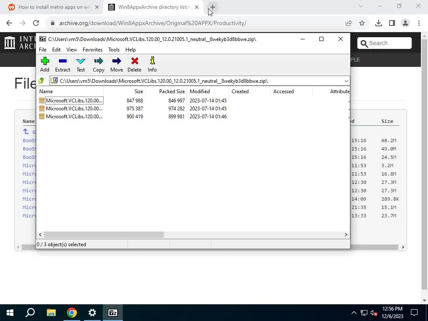Screen dimensions: 428x321
Task: Sort by the Size column header
Action: click(x=125, y=92)
